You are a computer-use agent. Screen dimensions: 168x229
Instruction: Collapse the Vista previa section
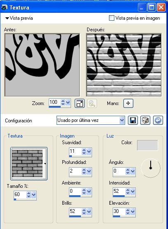pyautogui.click(x=7, y=18)
